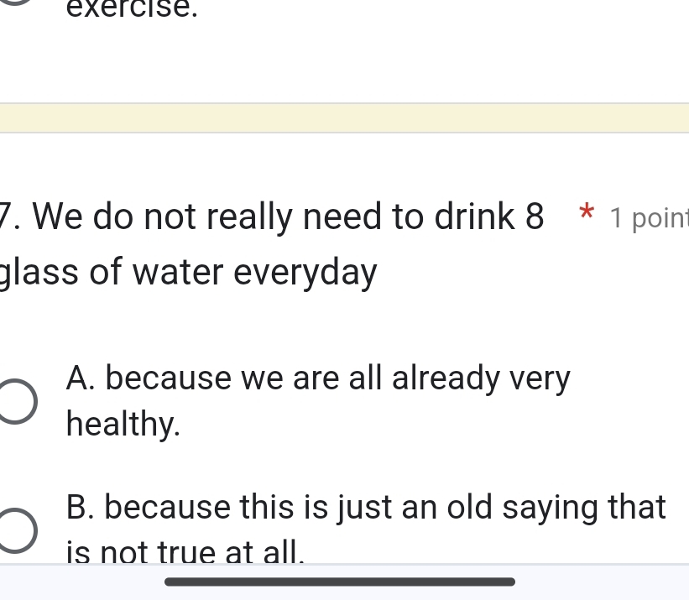The image size is (689, 600).
Task: Click answer A's text 'healthy.'
Action: [x=123, y=424]
